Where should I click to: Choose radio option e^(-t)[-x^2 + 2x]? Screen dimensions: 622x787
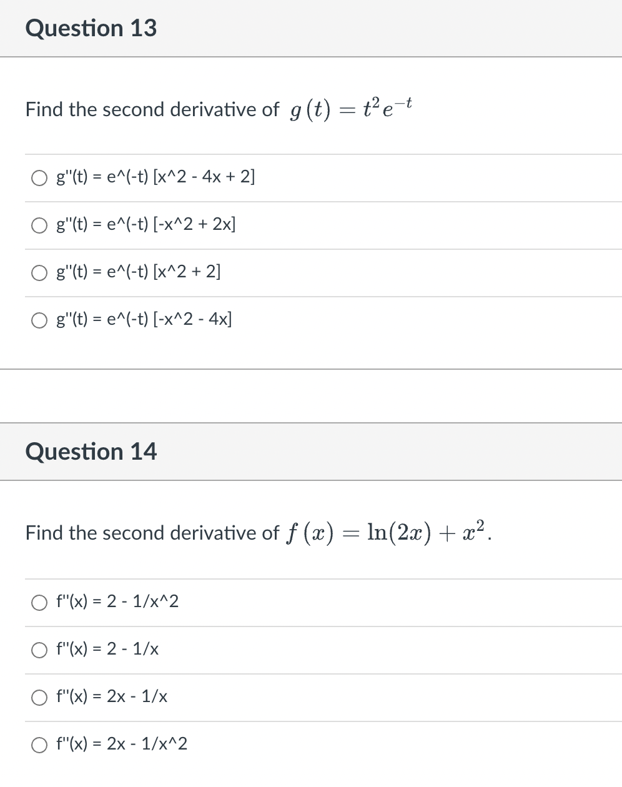39,225
